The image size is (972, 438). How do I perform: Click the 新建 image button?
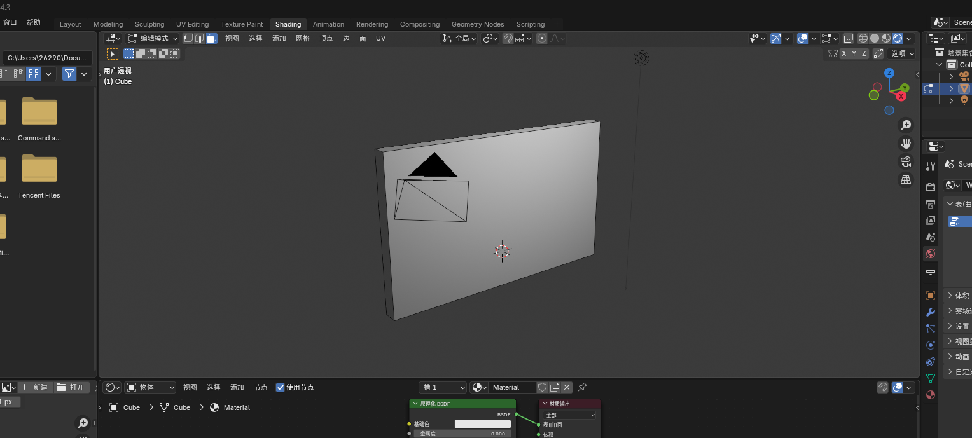pyautogui.click(x=34, y=387)
